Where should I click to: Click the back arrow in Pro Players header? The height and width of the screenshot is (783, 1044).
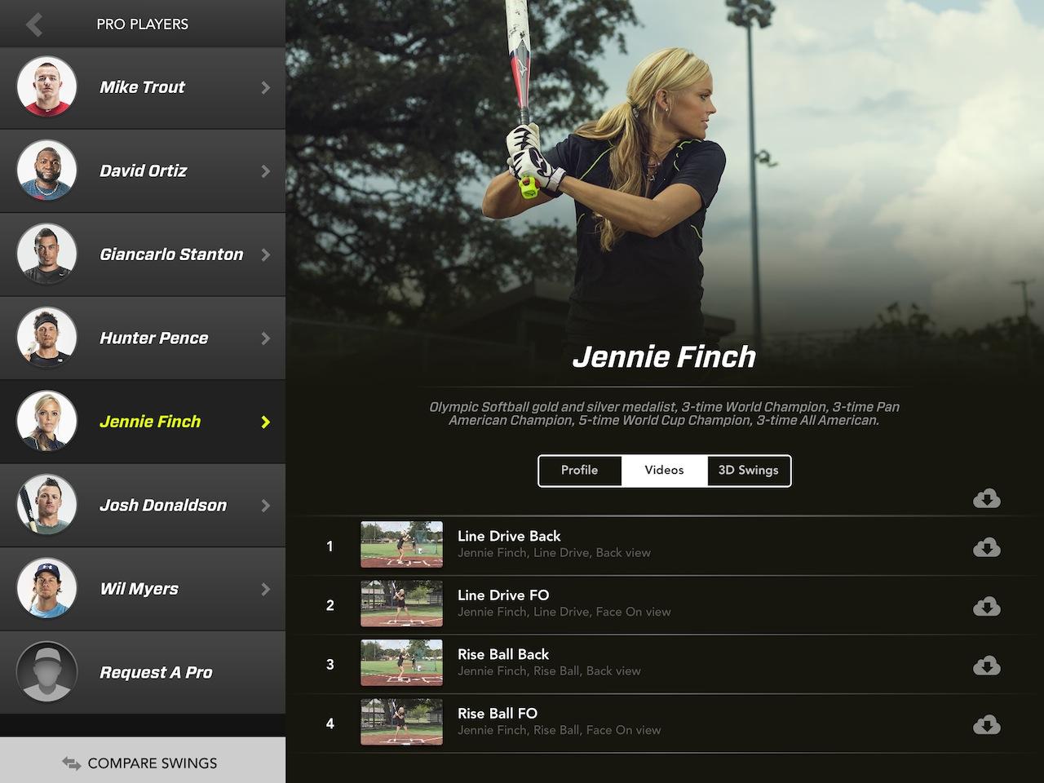pos(34,24)
